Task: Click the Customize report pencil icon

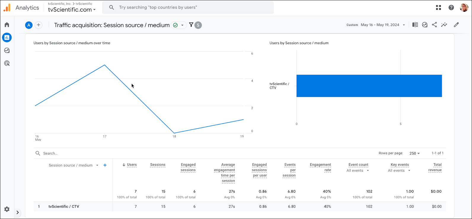Action: (456, 25)
